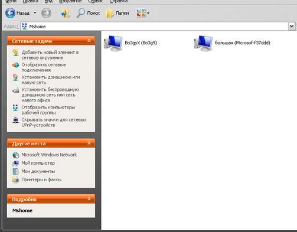Open the Вид menu
The image size is (297, 232).
tap(48, 1)
